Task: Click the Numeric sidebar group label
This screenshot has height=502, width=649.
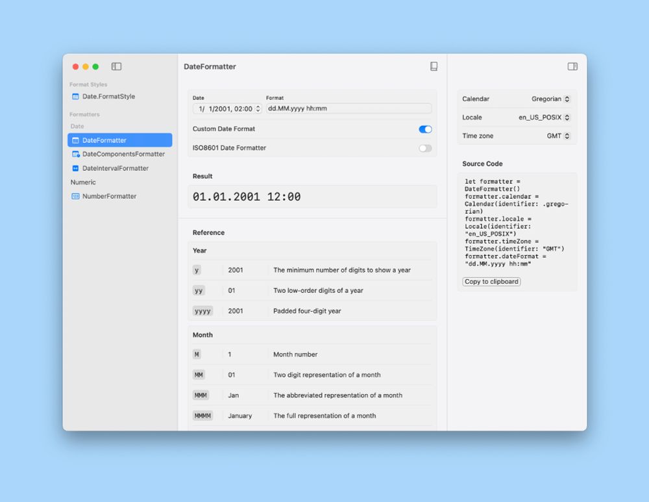Action: (83, 182)
